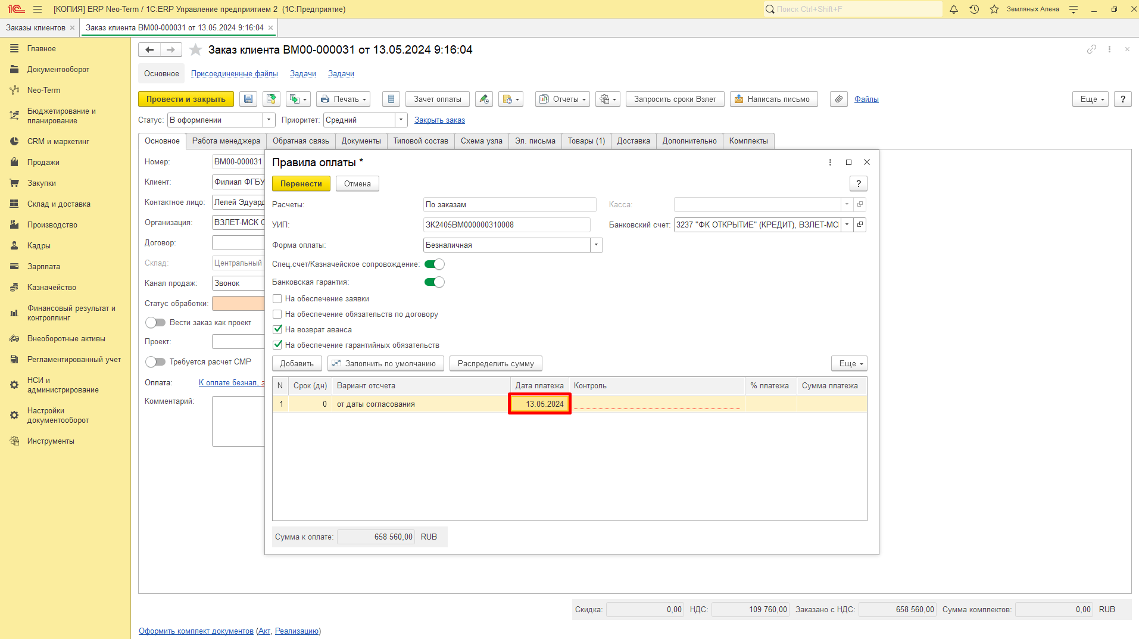Viewport: 1139px width, 639px height.
Task: Click the Перенести button
Action: point(301,183)
